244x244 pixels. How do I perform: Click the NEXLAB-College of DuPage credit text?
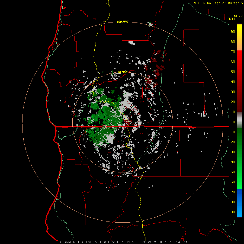pyautogui.click(x=217, y=3)
